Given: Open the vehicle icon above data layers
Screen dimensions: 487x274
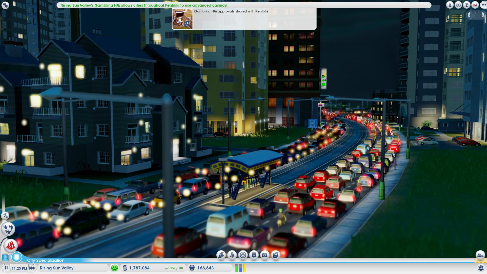Looking at the screenshot, I should click(480, 255).
